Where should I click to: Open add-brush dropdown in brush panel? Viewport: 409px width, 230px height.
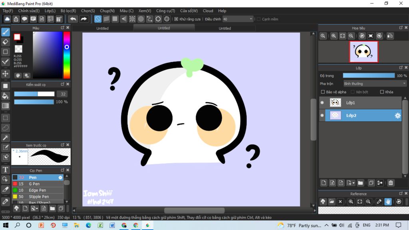tap(37, 208)
